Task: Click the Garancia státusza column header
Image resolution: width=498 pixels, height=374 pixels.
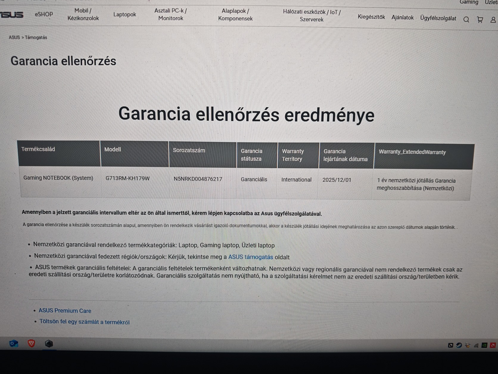Action: [257, 155]
